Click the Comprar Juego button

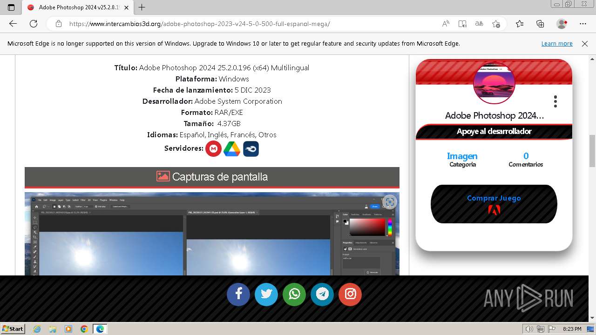click(x=494, y=204)
